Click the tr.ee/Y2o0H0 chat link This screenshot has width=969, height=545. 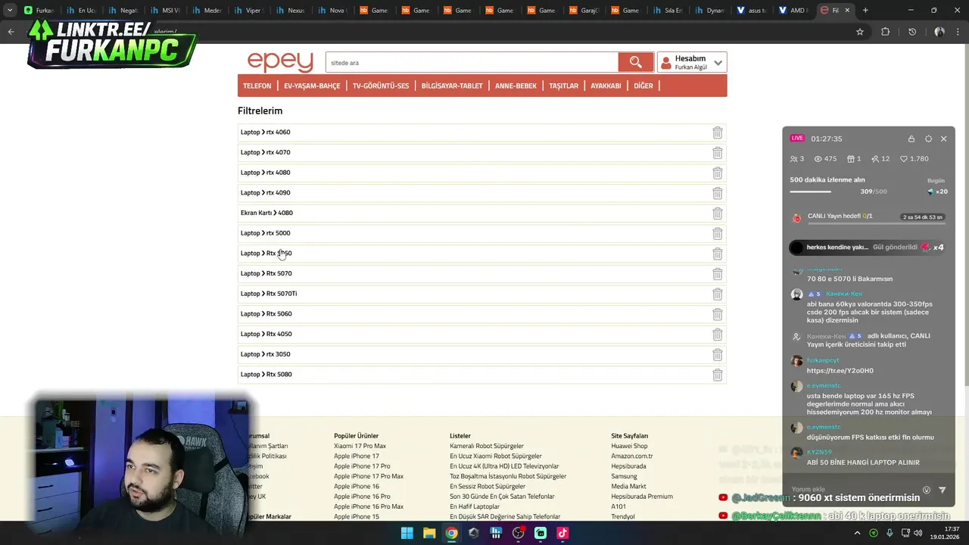click(840, 371)
